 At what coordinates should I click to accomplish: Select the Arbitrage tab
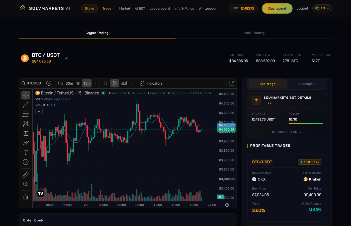pos(268,84)
